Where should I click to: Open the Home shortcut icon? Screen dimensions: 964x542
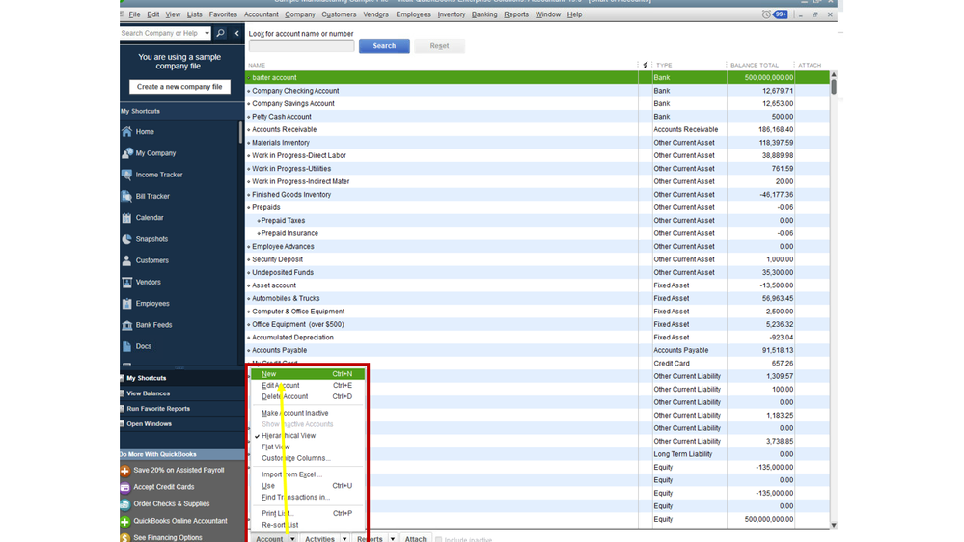(126, 131)
